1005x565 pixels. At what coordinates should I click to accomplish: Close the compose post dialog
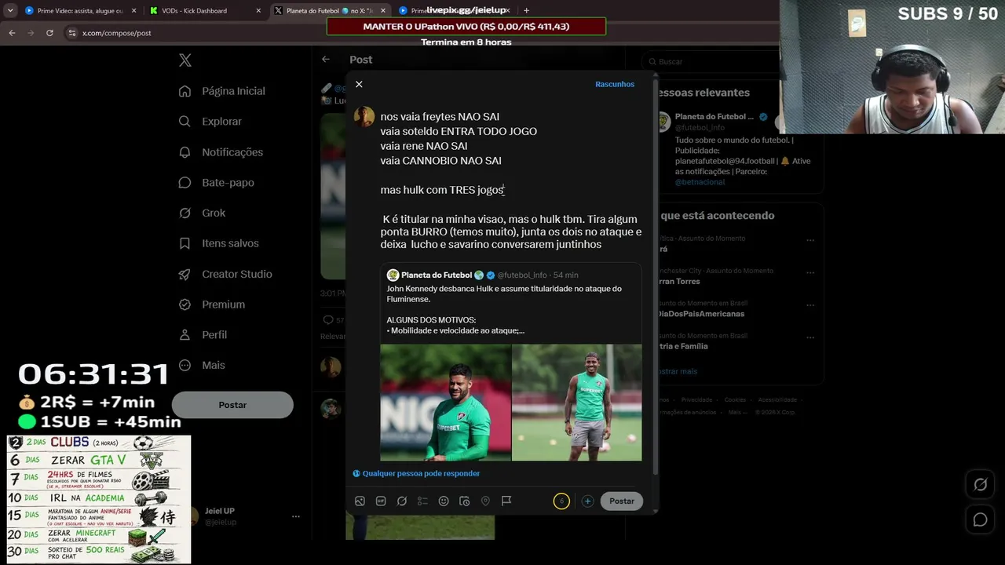coord(359,84)
